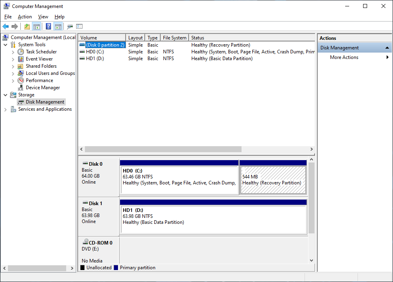Click the Services and Applications icon
Viewport: 393px width, 282px height.
pos(13,109)
